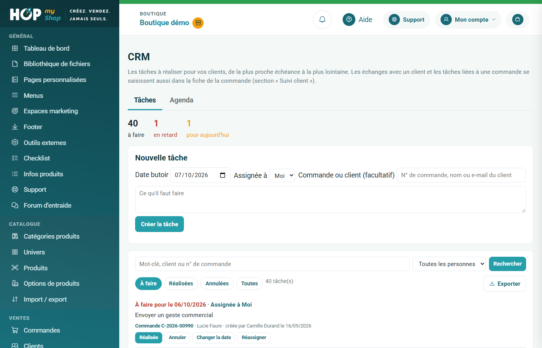The height and width of the screenshot is (348, 542).
Task: Click the Rechercher button
Action: [508, 264]
